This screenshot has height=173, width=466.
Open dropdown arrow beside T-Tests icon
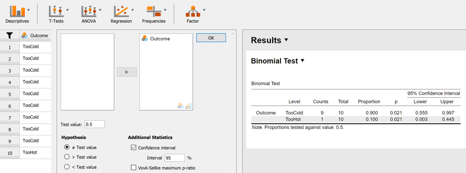[67, 10]
